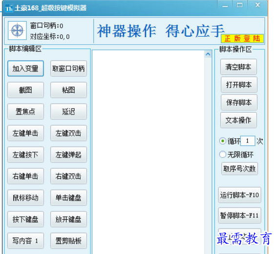The image size is (276, 254).
Task: Click the 置焦点 button
Action: tap(25, 112)
